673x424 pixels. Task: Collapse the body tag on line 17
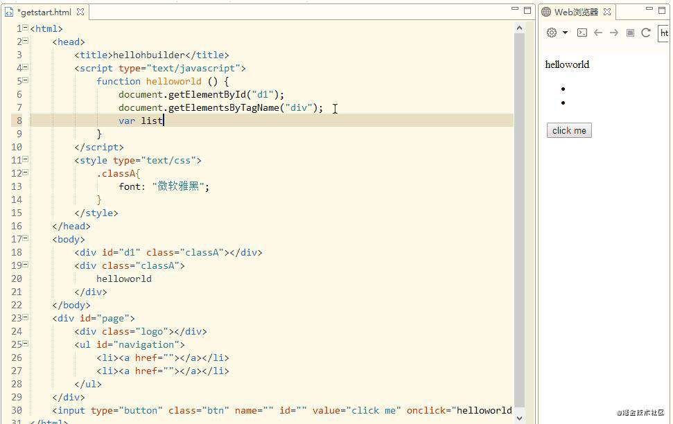coord(26,238)
